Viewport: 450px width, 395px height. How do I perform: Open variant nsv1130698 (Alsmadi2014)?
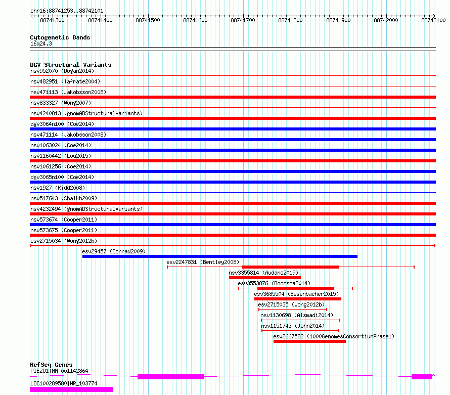(x=297, y=315)
